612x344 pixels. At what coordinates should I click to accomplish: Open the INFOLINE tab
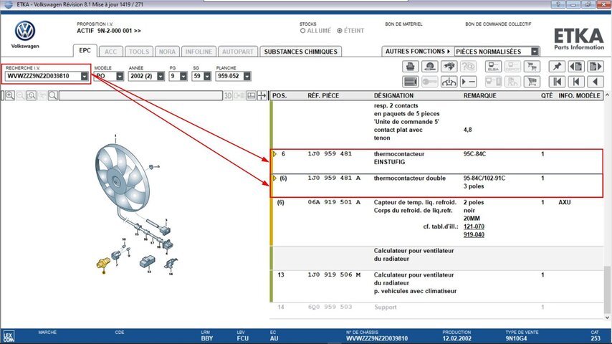pyautogui.click(x=199, y=52)
